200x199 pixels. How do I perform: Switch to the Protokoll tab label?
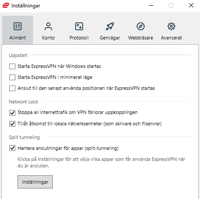click(x=79, y=38)
